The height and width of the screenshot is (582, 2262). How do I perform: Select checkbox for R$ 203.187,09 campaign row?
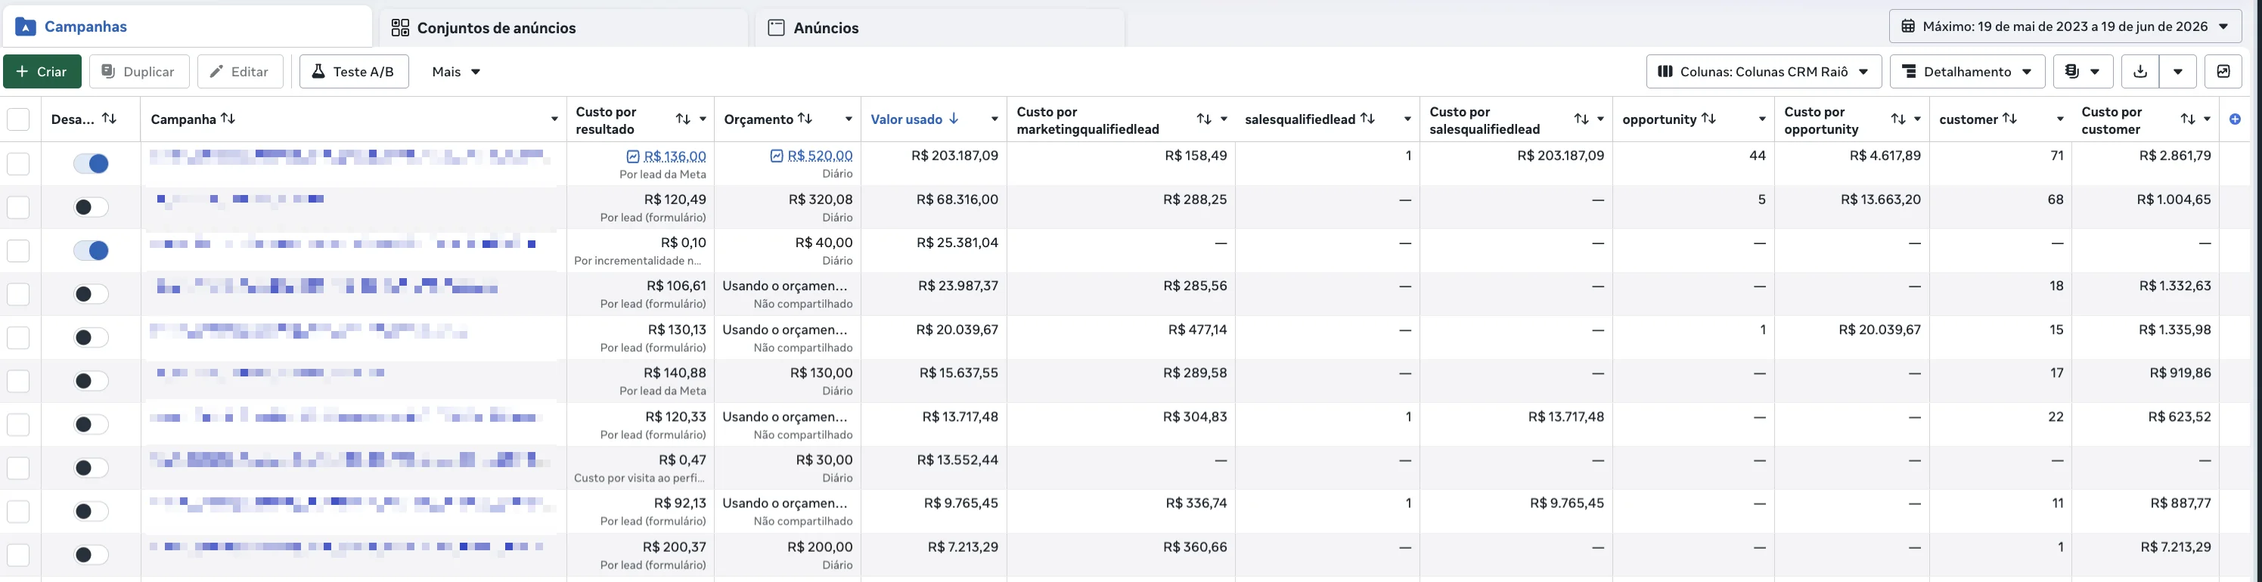17,163
